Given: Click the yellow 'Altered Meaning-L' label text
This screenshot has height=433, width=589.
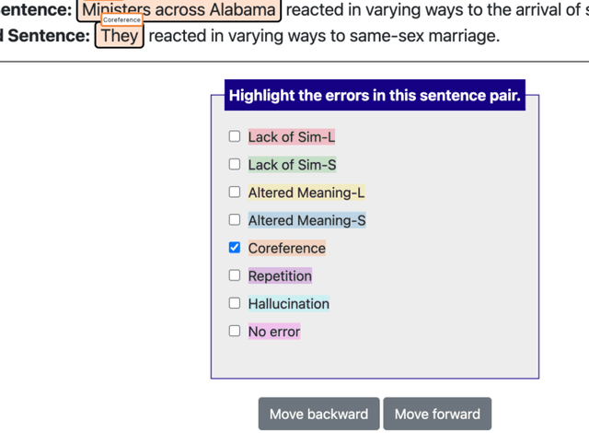Looking at the screenshot, I should click(306, 193).
